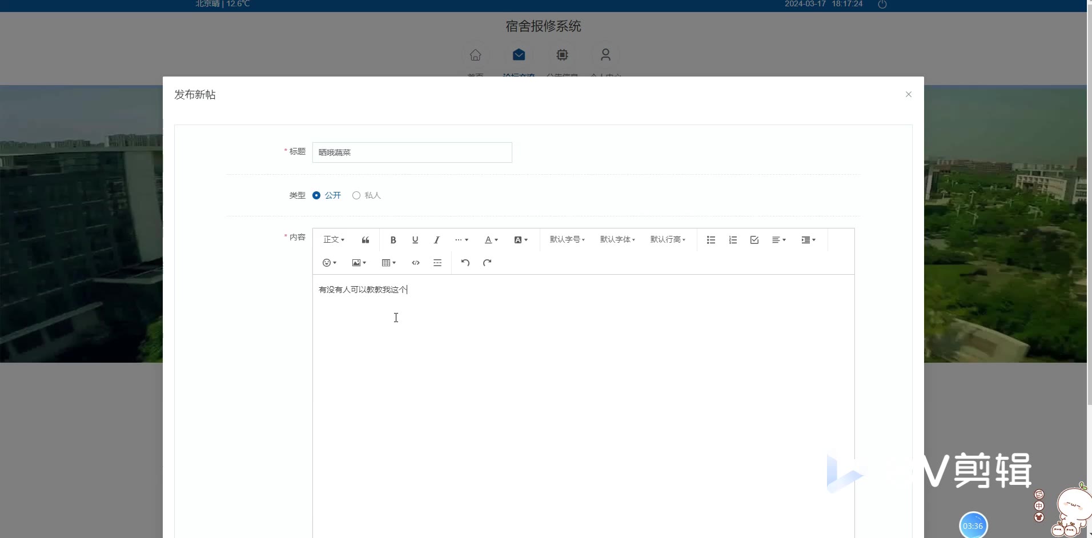This screenshot has height=538, width=1092.
Task: Open the background color picker
Action: 521,240
